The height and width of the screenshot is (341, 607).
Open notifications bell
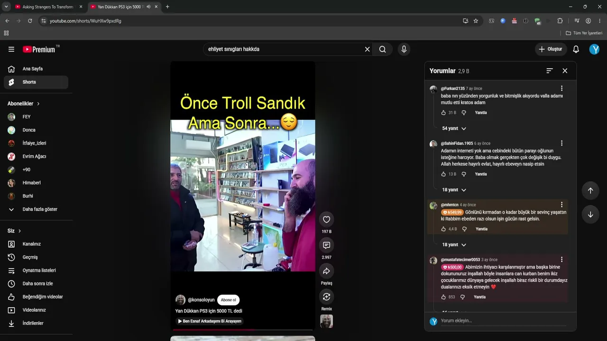tap(576, 49)
